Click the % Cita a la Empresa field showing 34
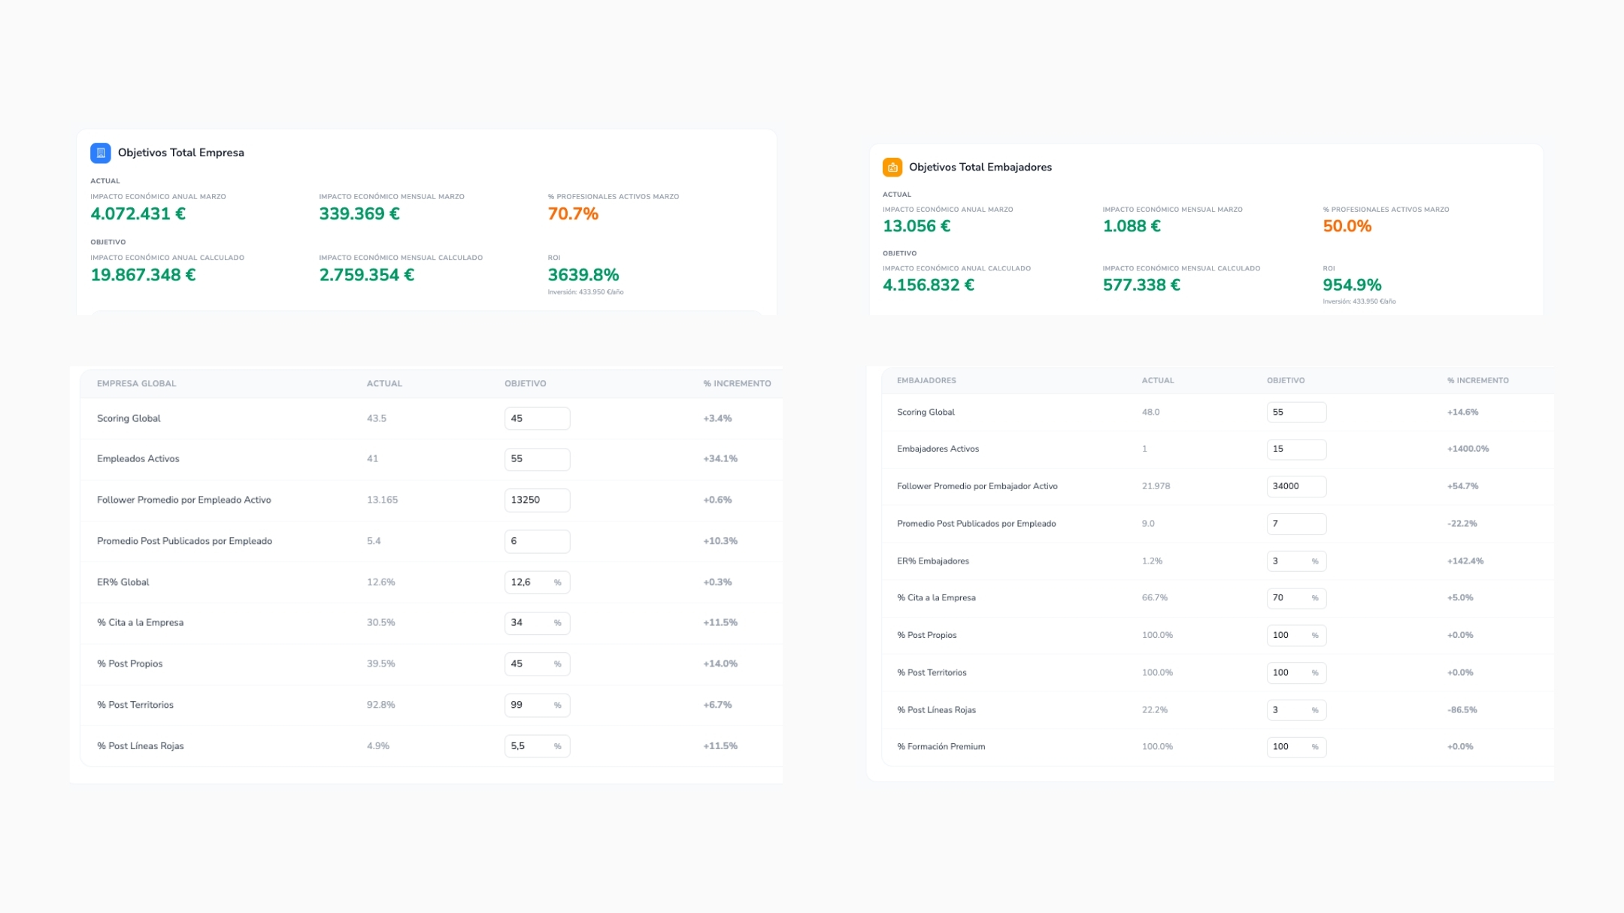 [529, 623]
